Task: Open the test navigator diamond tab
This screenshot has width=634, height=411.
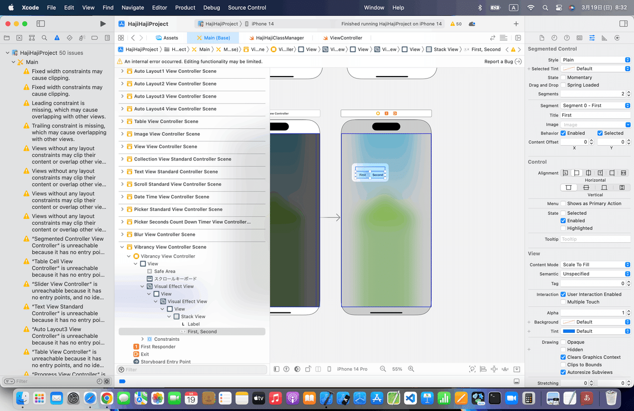Action: 70,38
